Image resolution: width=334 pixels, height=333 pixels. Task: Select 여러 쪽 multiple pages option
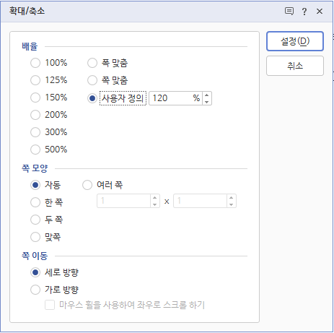click(87, 185)
